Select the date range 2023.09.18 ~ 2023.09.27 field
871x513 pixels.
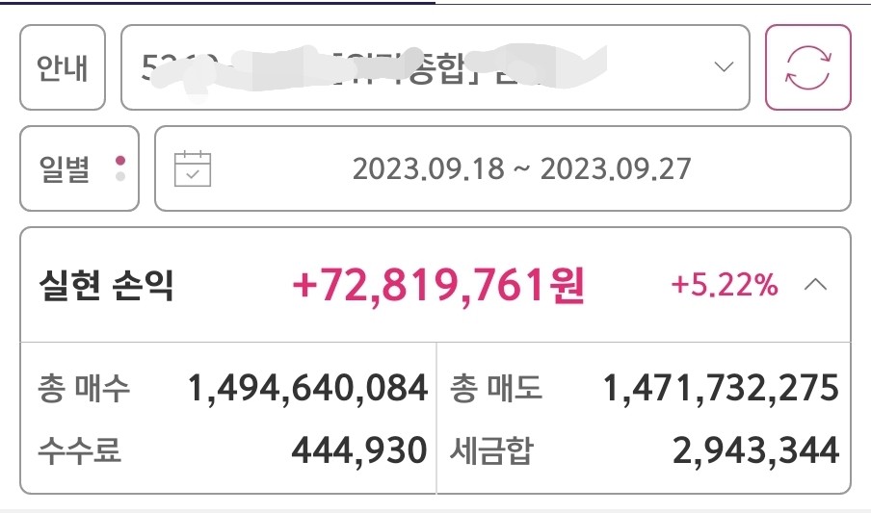(x=503, y=168)
